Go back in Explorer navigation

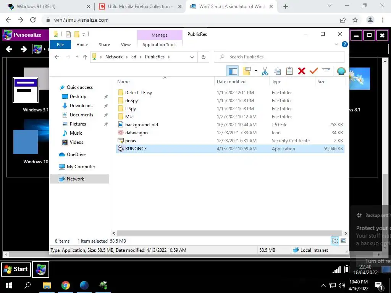(x=57, y=57)
